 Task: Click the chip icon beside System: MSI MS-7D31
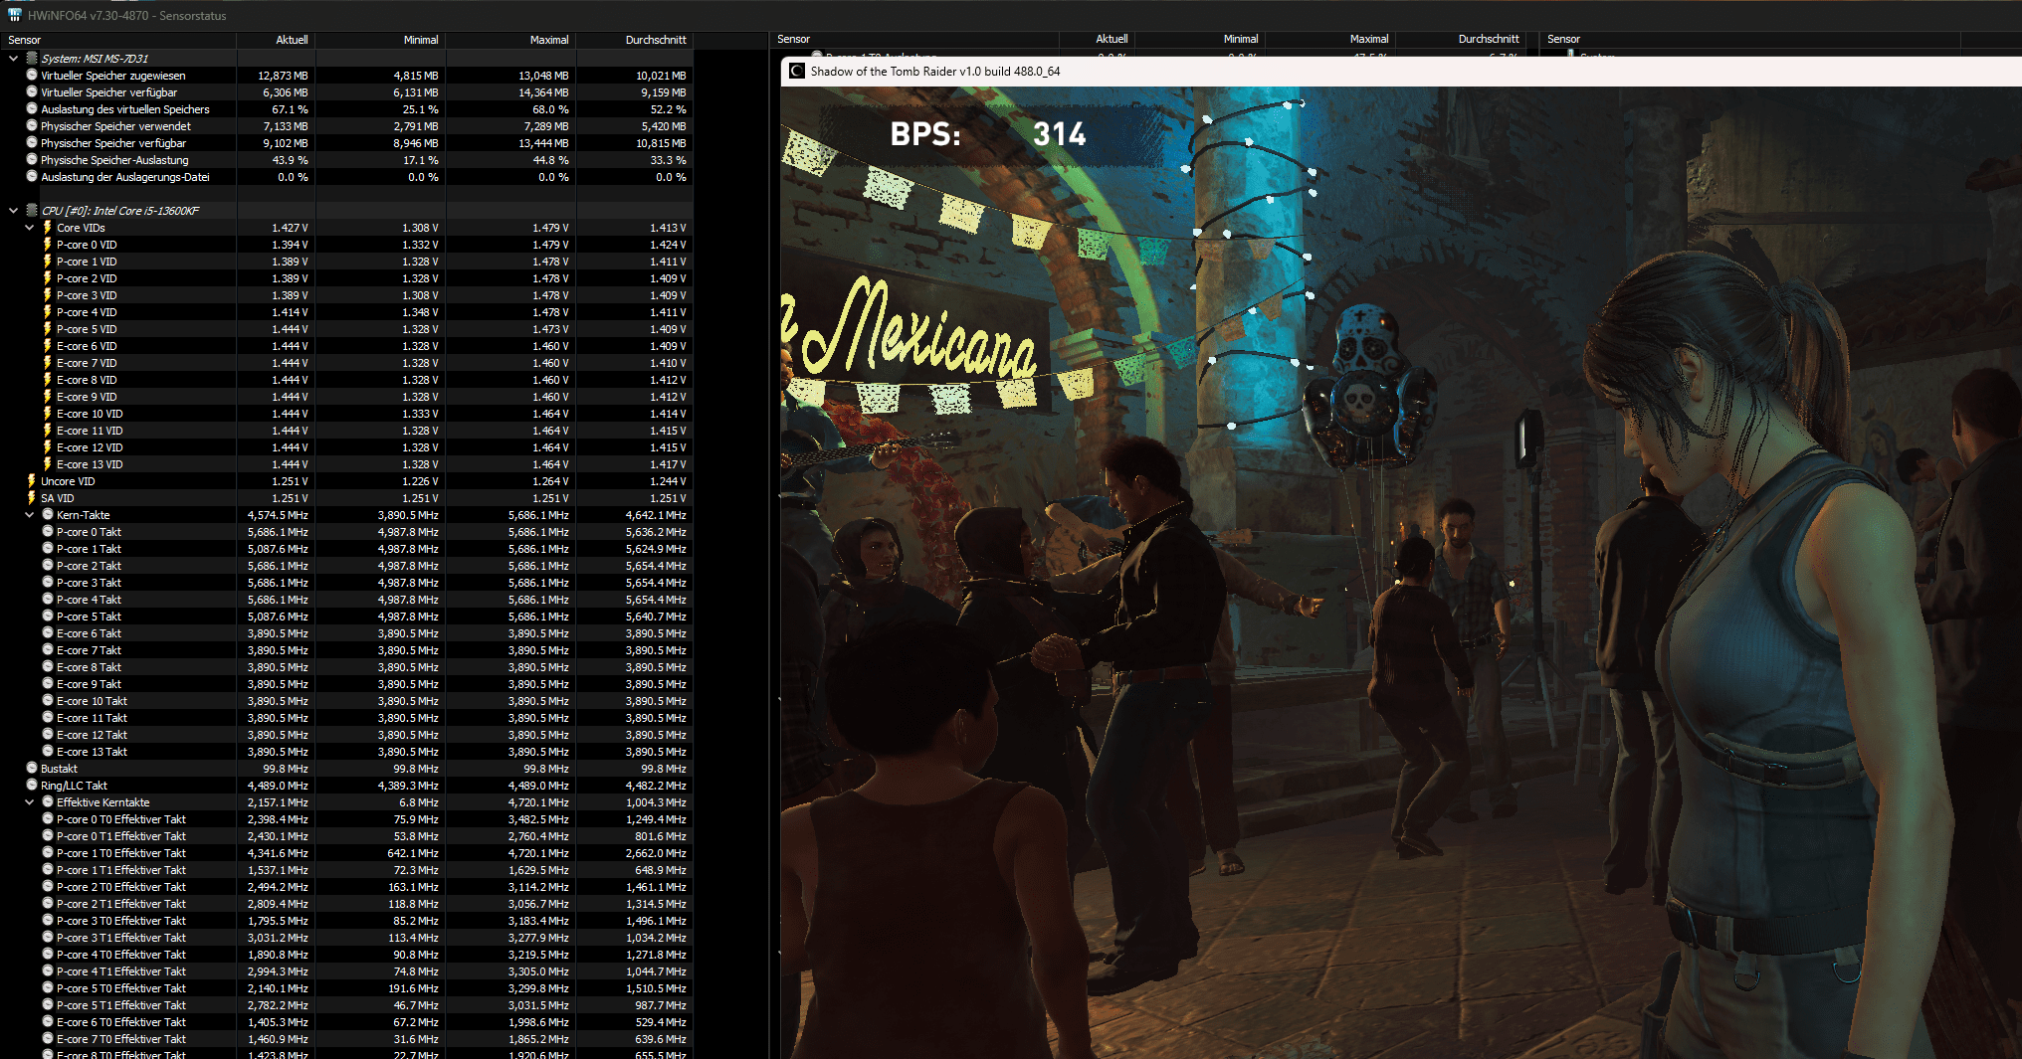coord(32,58)
